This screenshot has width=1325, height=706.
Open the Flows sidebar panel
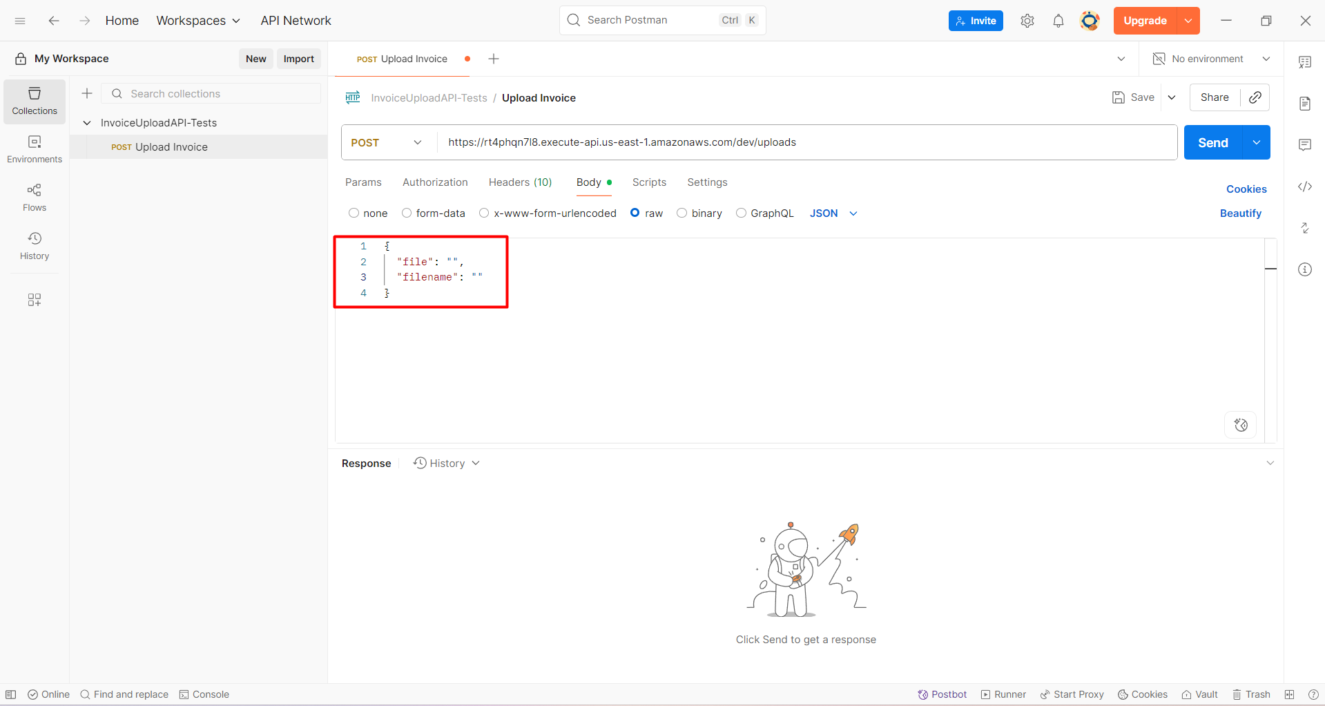[x=35, y=198]
